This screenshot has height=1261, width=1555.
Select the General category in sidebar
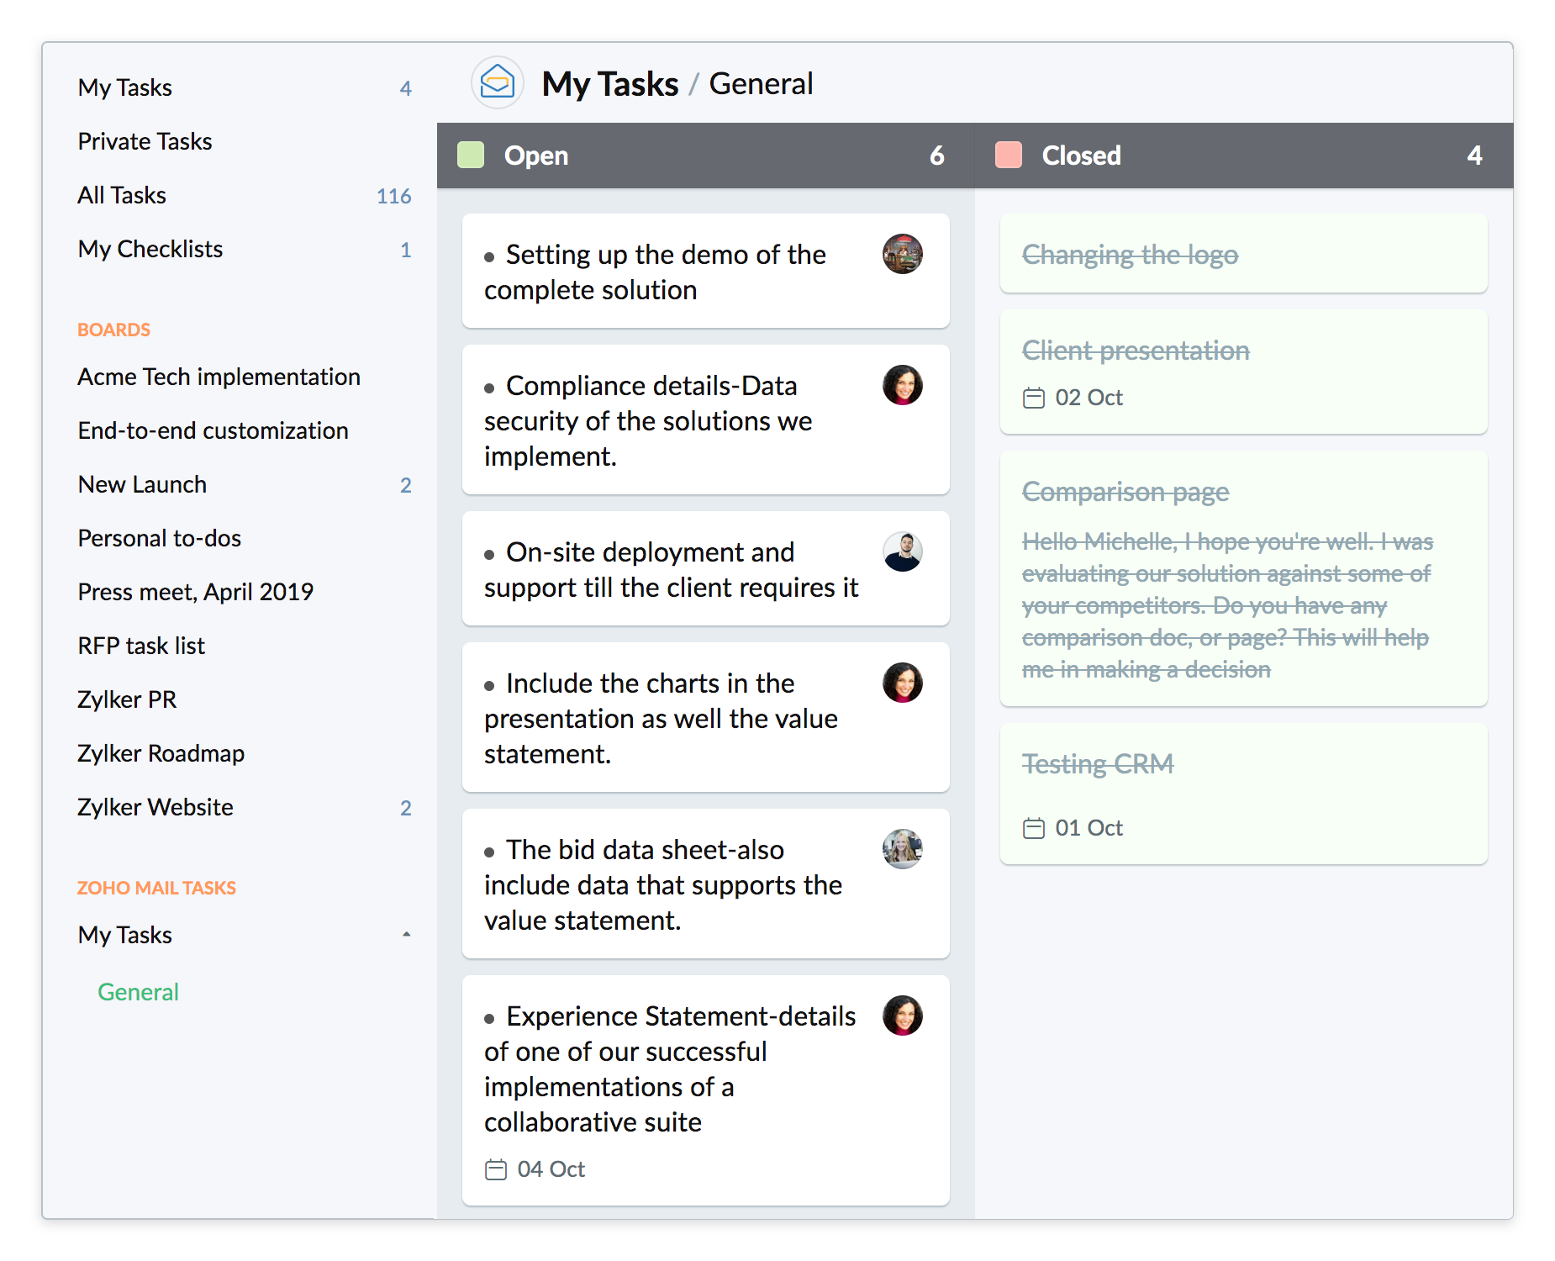pos(138,992)
